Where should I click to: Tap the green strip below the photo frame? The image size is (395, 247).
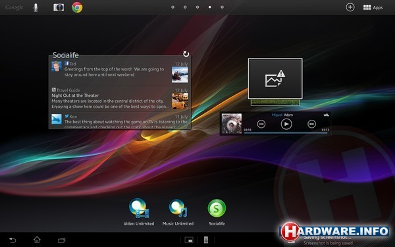point(275,102)
